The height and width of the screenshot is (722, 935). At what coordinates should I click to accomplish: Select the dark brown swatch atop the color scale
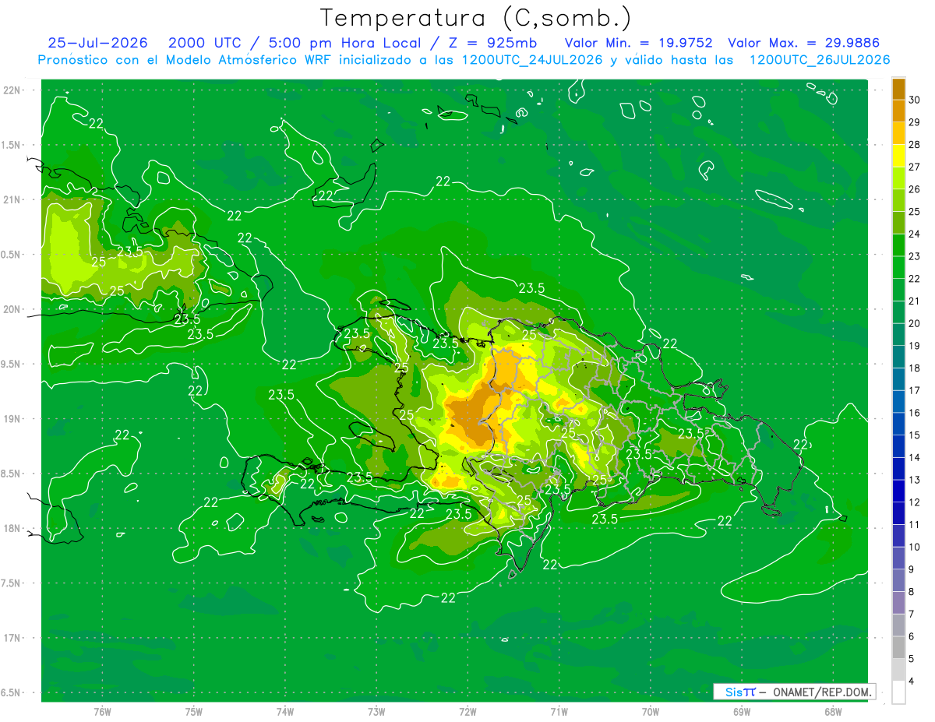coord(898,89)
